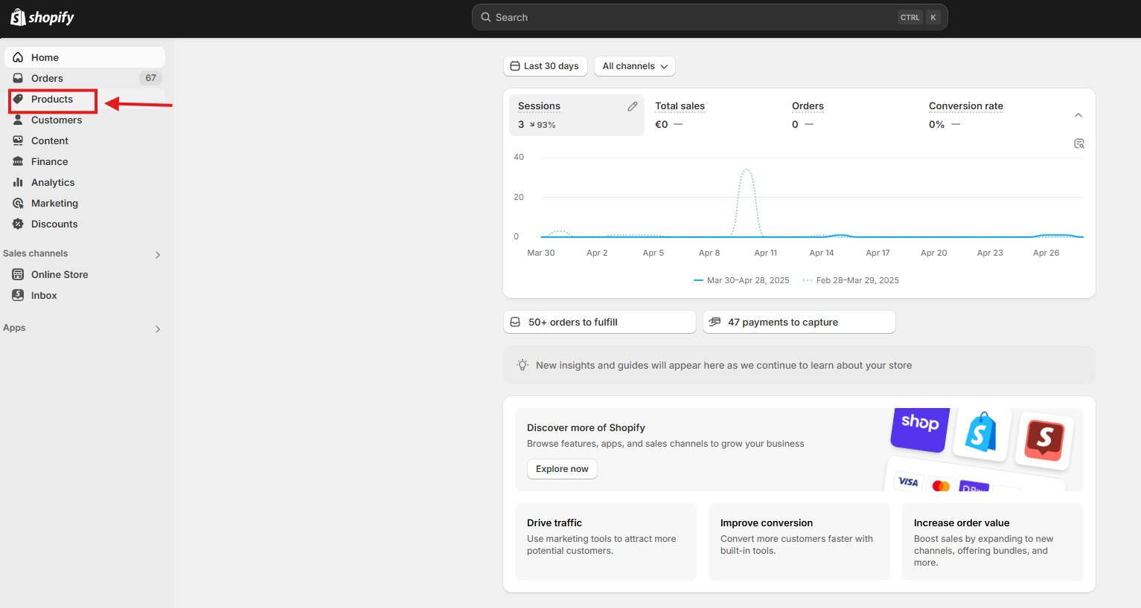Go to Products in the sidebar
Image resolution: width=1141 pixels, height=608 pixels.
(x=85, y=99)
